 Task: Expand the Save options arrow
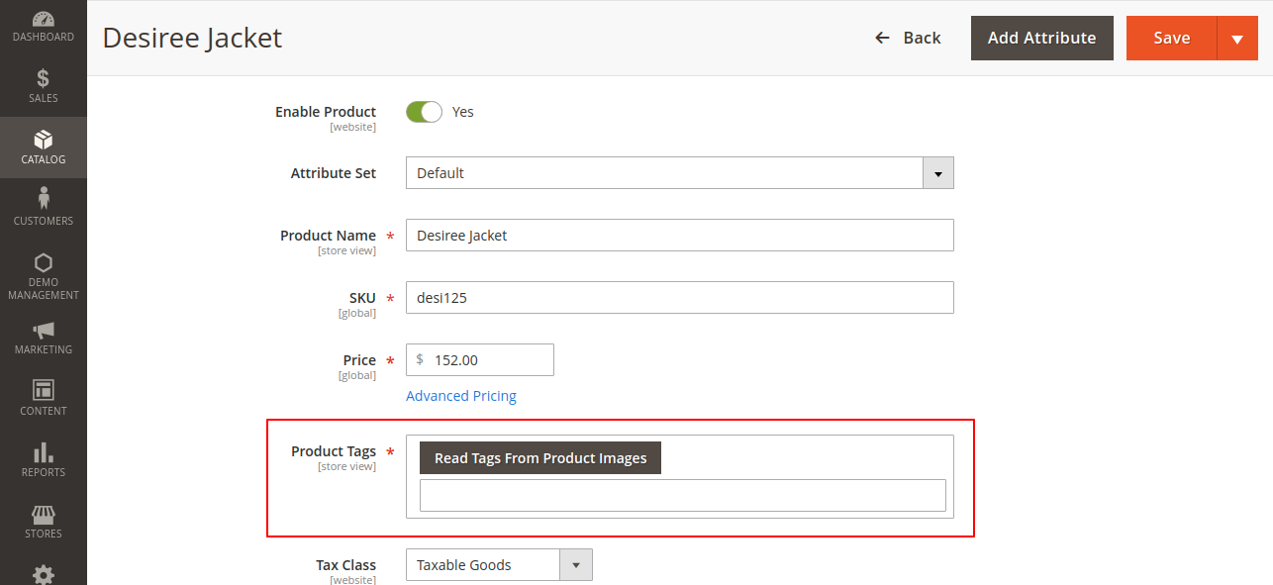(x=1236, y=39)
